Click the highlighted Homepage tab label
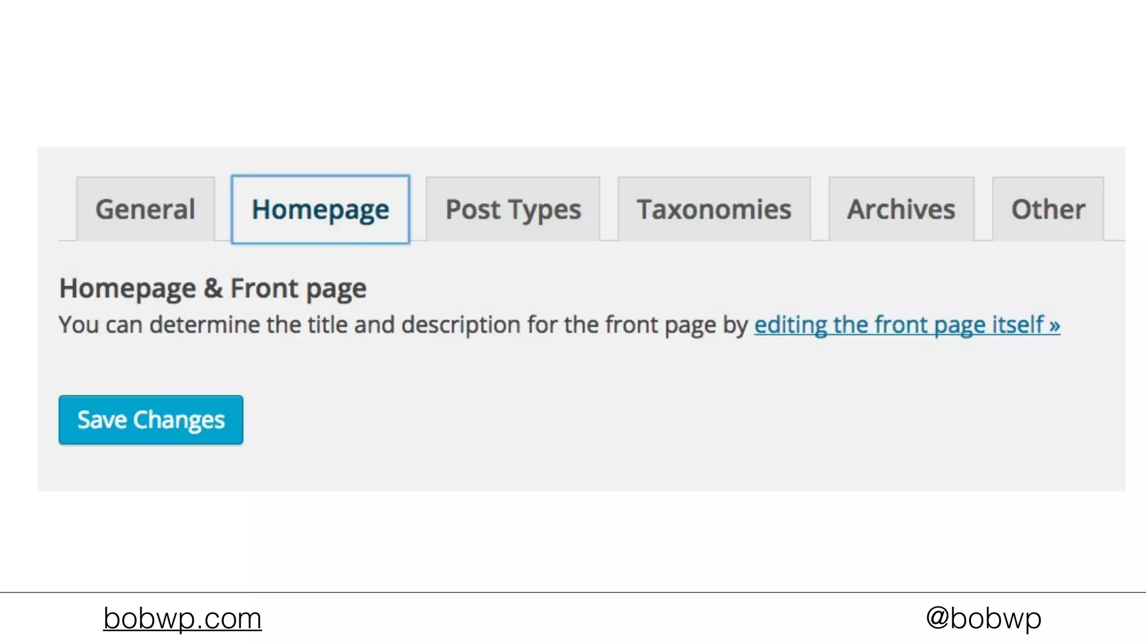This screenshot has width=1146, height=644. (x=320, y=210)
